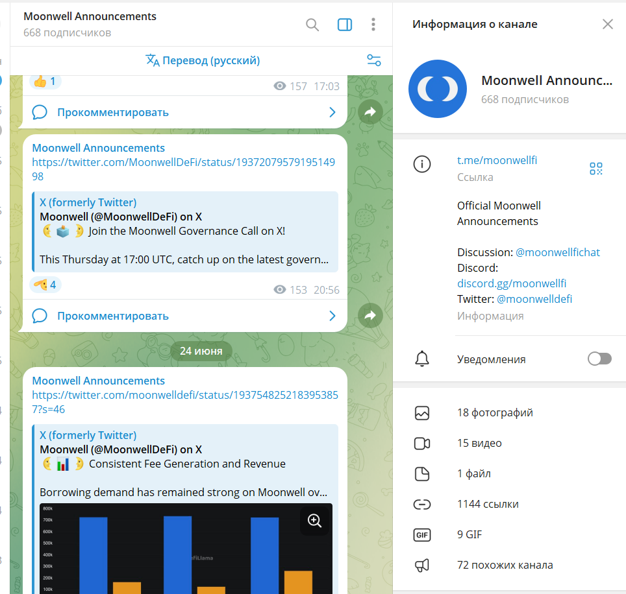Share the 17:03 post via forward arrow
The width and height of the screenshot is (626, 594).
click(x=370, y=112)
